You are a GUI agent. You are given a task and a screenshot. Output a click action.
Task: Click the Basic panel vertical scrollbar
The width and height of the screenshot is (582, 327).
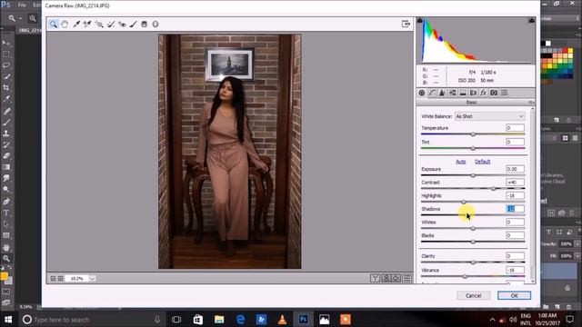point(533,195)
